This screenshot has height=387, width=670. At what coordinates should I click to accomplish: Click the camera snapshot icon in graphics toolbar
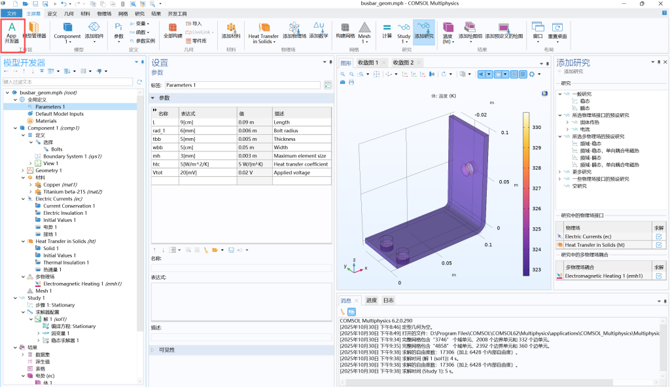coord(344,83)
